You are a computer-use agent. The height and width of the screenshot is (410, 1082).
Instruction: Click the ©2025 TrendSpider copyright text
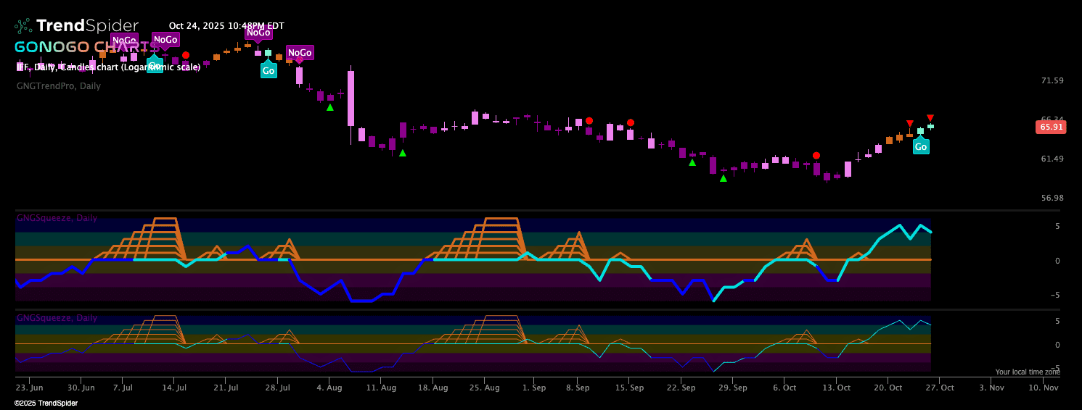click(x=46, y=403)
